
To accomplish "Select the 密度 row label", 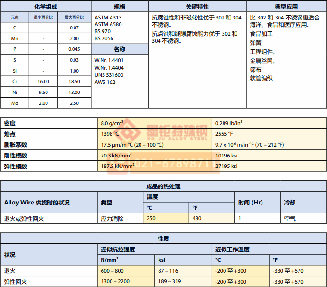I will 9,123.
